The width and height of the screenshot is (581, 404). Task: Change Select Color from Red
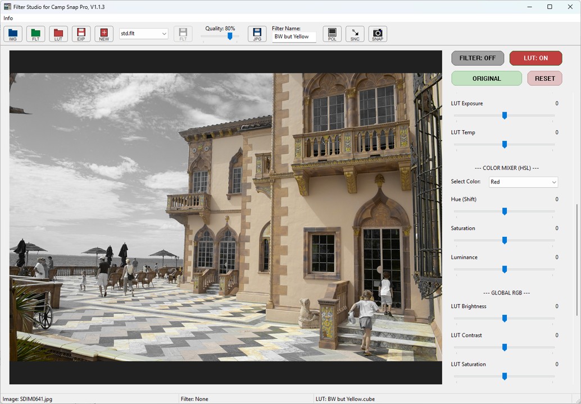click(x=523, y=182)
